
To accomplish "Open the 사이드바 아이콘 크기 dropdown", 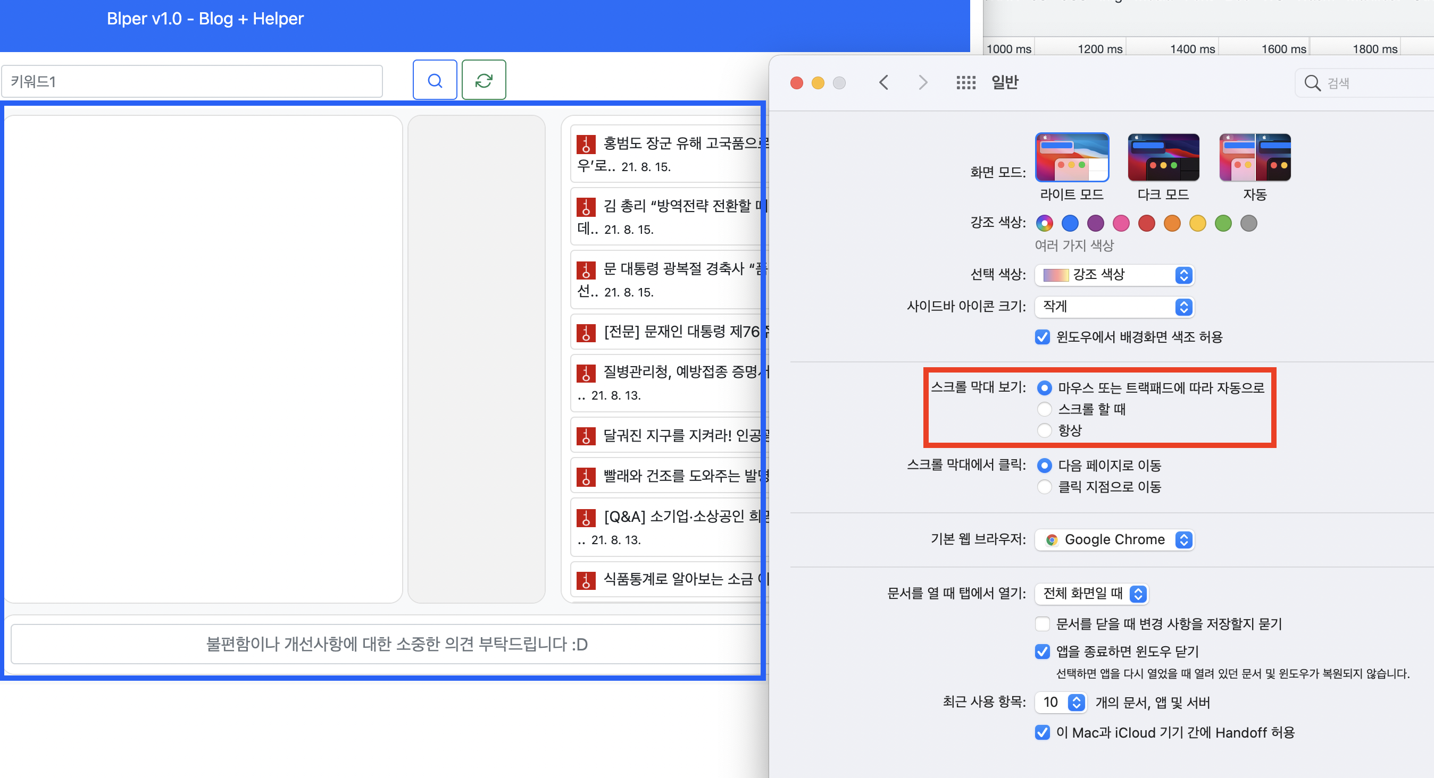I will pos(1114,307).
